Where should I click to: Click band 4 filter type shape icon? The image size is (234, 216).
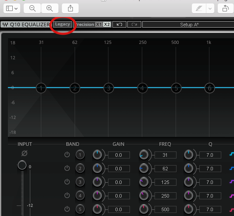[x=232, y=196]
